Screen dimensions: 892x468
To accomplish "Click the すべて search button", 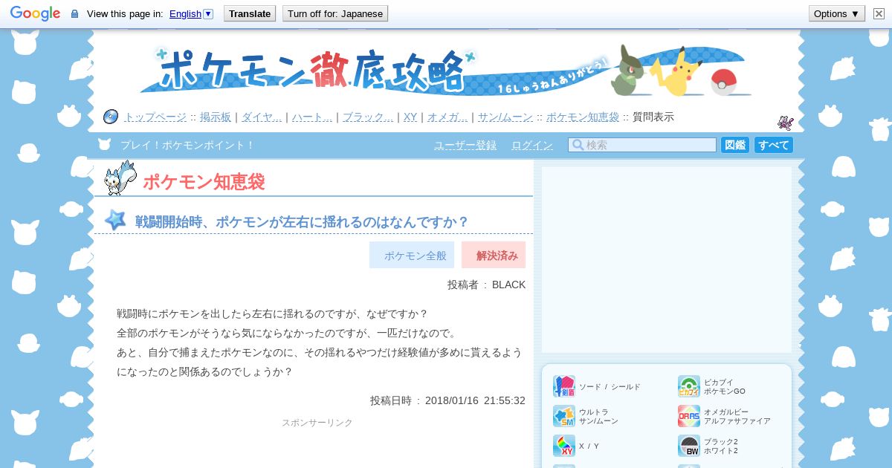I will [774, 145].
